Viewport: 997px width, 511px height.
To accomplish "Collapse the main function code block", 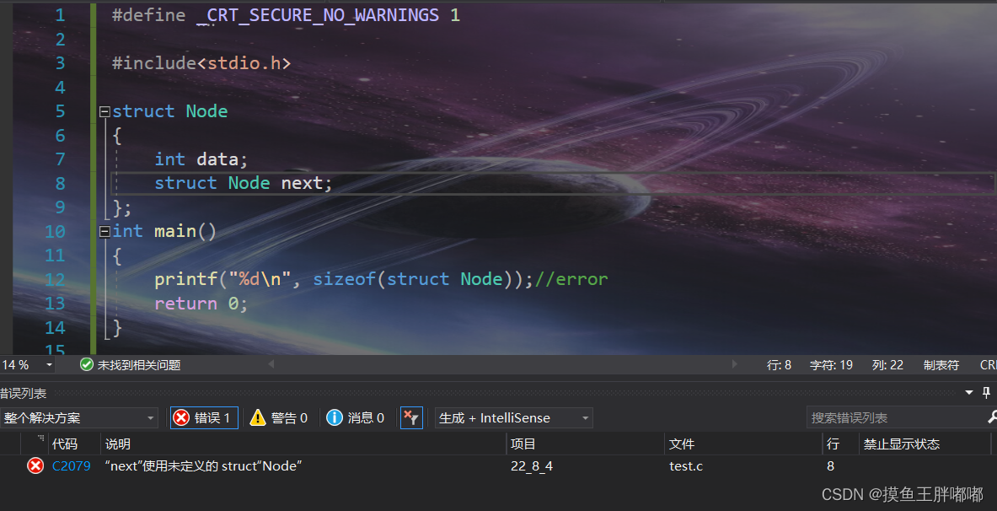I will click(x=105, y=231).
